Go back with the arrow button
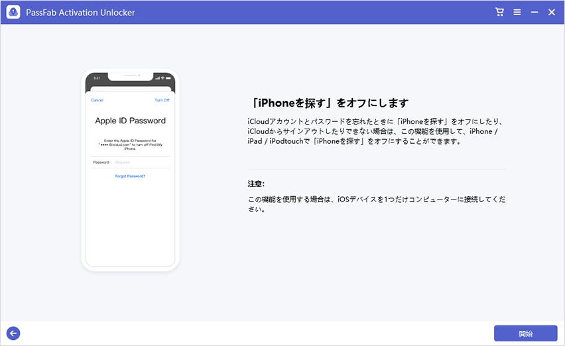 (x=13, y=333)
